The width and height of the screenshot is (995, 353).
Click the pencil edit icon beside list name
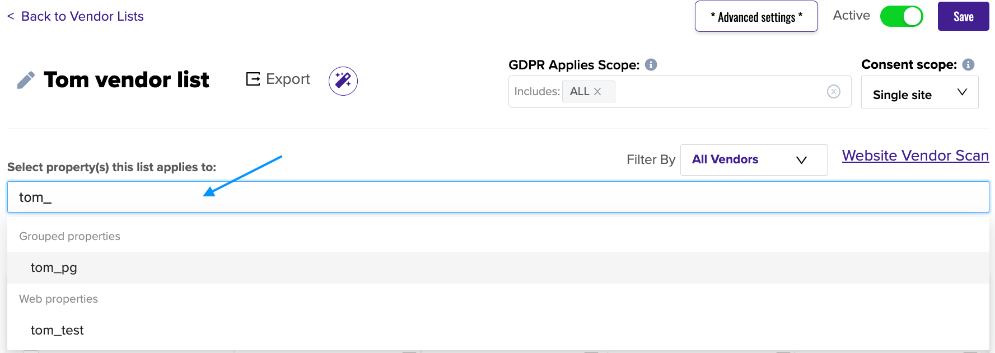pyautogui.click(x=26, y=80)
